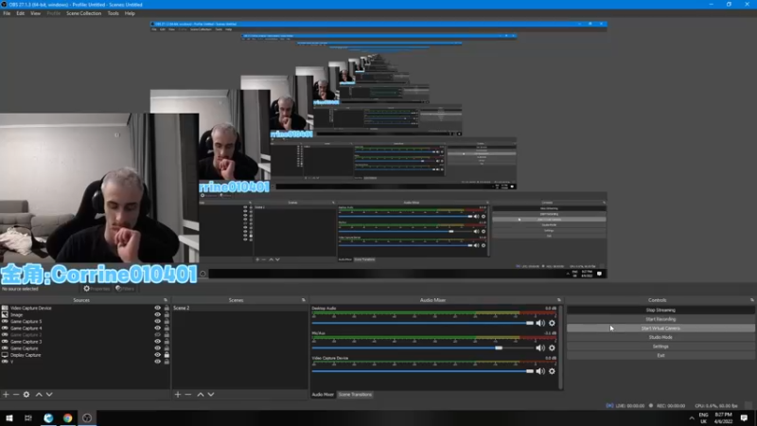Move source up in Sources list
757x426 pixels.
click(x=39, y=395)
